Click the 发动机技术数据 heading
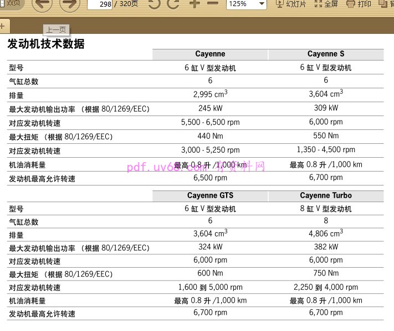This screenshot has height=331, width=394. pos(46,44)
